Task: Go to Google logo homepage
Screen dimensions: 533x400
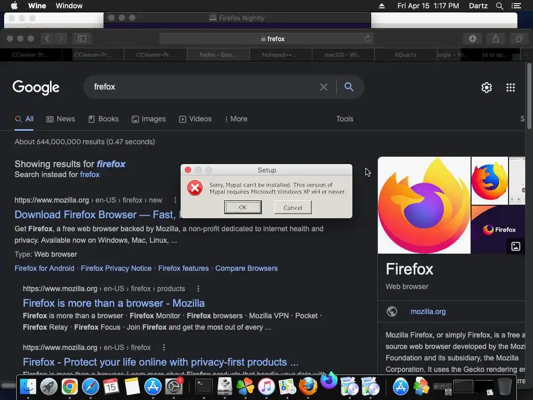Action: [x=36, y=87]
